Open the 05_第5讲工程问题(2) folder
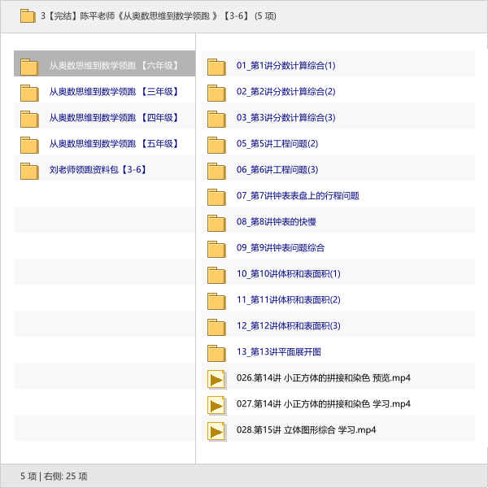 (277, 144)
